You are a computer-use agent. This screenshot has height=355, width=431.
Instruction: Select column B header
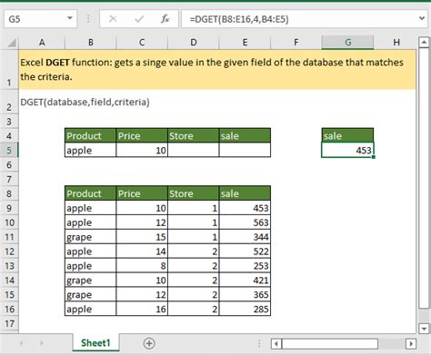coord(90,43)
